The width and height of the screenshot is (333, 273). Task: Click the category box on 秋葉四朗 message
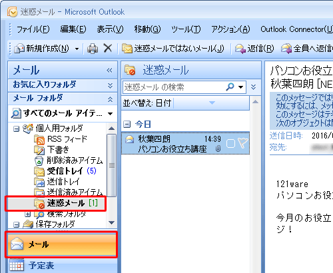(230, 144)
